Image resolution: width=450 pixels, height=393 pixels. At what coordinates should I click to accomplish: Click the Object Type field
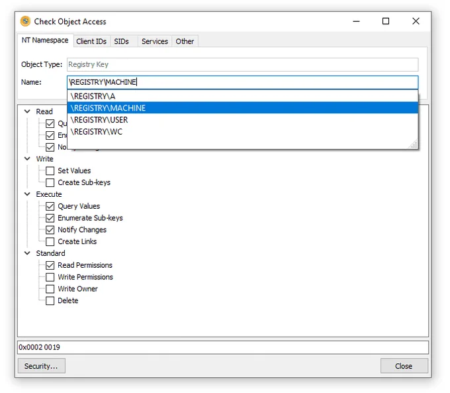point(242,64)
